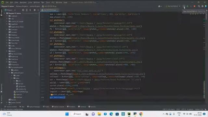Click the taskbar Search box

tap(77, 114)
